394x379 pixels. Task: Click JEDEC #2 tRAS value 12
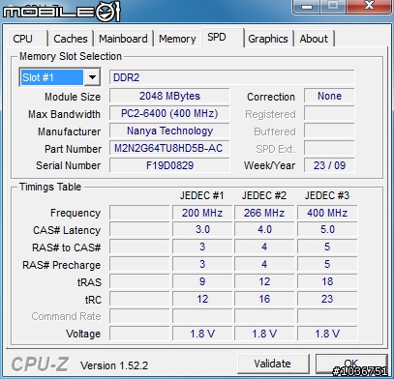pyautogui.click(x=264, y=281)
